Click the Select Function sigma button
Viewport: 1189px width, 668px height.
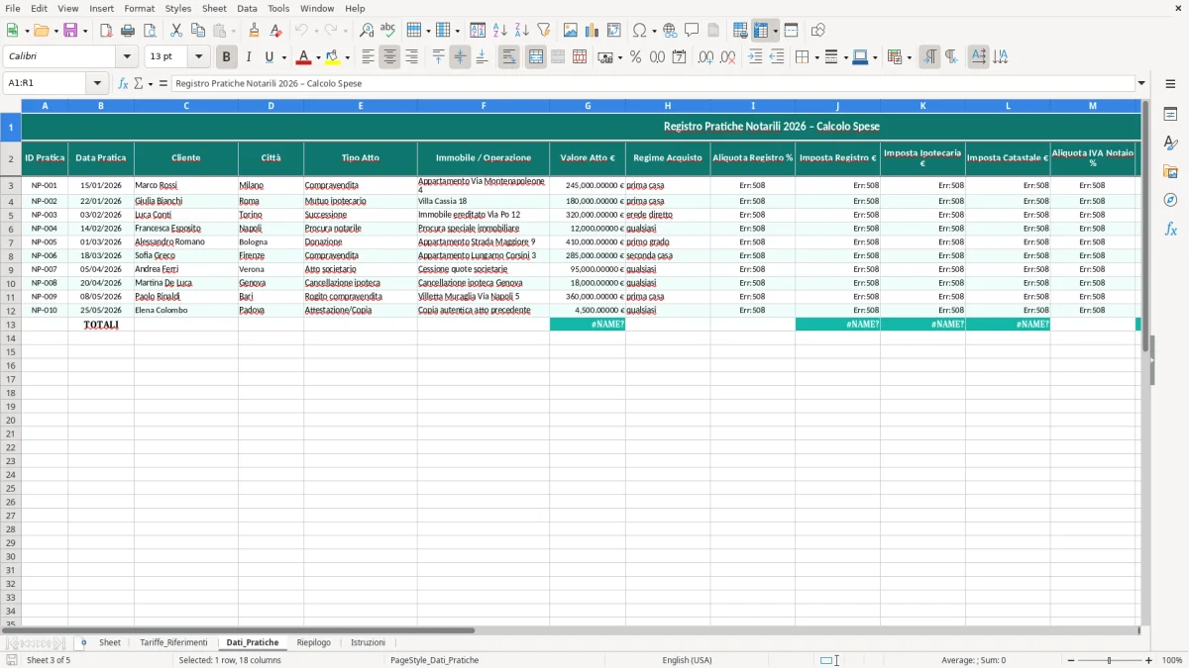(x=138, y=83)
